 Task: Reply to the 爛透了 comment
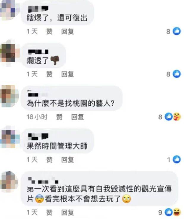click(x=68, y=74)
